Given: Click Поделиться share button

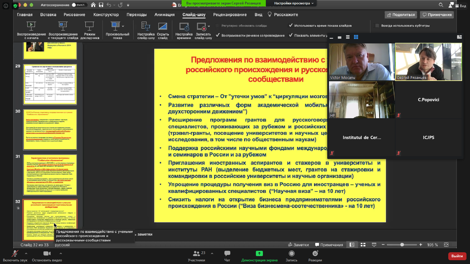Looking at the screenshot, I should click(x=401, y=15).
